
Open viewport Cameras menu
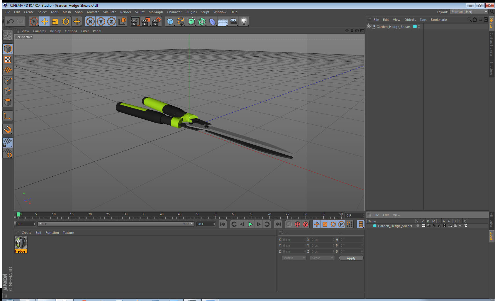tap(39, 31)
